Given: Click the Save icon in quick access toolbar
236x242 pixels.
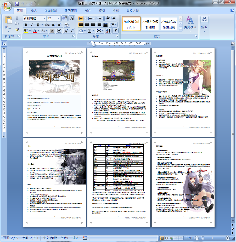Looking at the screenshot, I should [17, 4].
